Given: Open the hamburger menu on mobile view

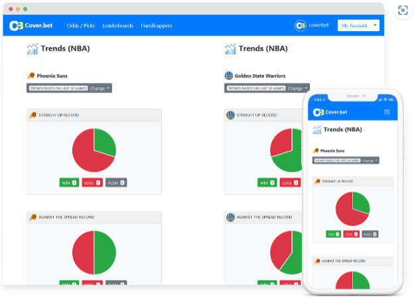Looking at the screenshot, I should [387, 112].
